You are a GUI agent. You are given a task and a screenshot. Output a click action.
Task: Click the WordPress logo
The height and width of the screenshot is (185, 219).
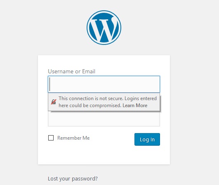(104, 28)
